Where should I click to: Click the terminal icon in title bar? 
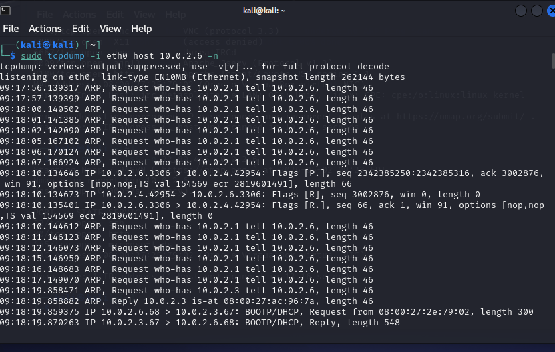click(5, 11)
